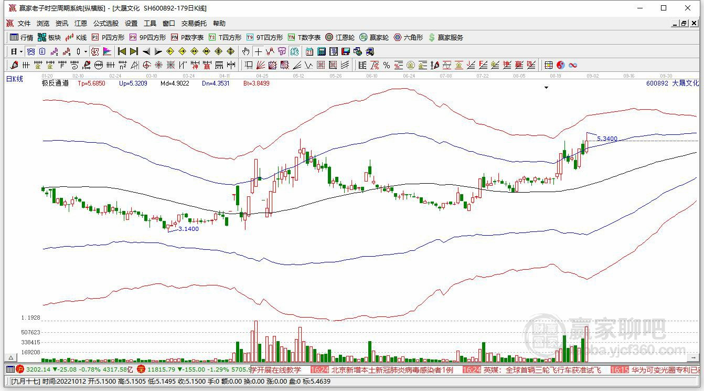The image size is (704, 391).
Task: Select the circled 金 ratio tool
Action: coord(410,65)
